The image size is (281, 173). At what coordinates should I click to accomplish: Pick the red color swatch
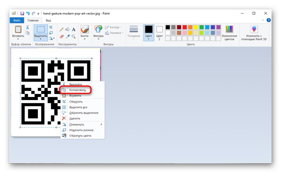click(185, 27)
